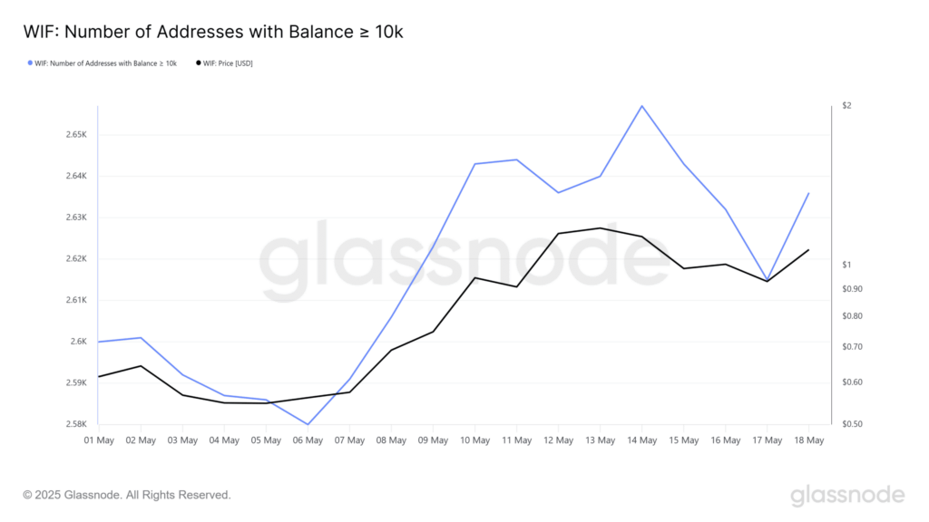The image size is (929, 522).
Task: Click the $2 right axis label
Action: point(846,105)
